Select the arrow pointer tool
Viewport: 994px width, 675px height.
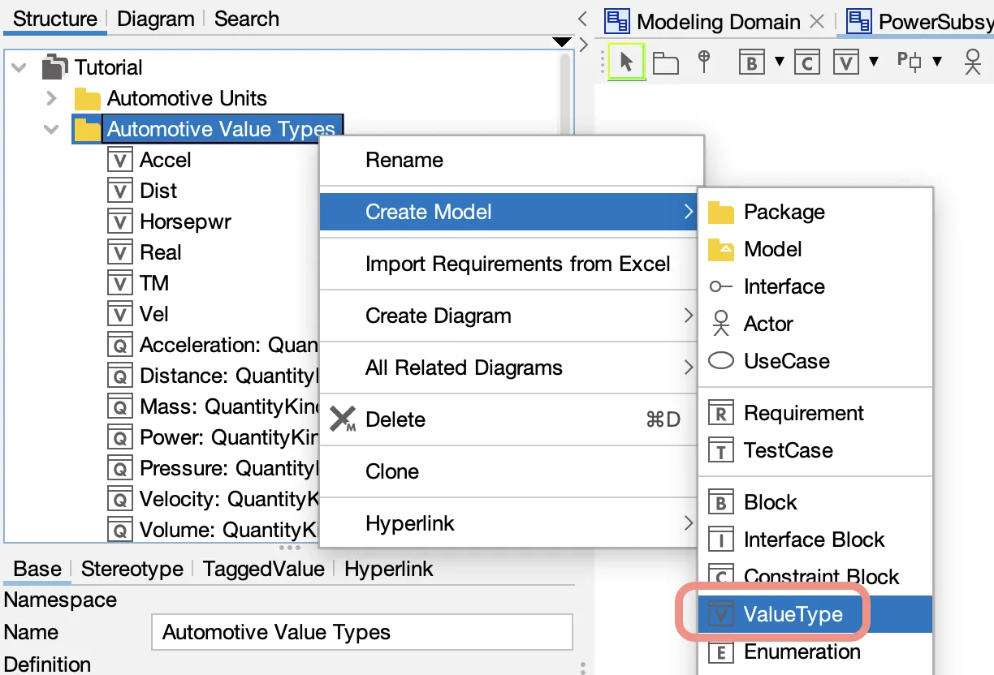click(x=626, y=62)
